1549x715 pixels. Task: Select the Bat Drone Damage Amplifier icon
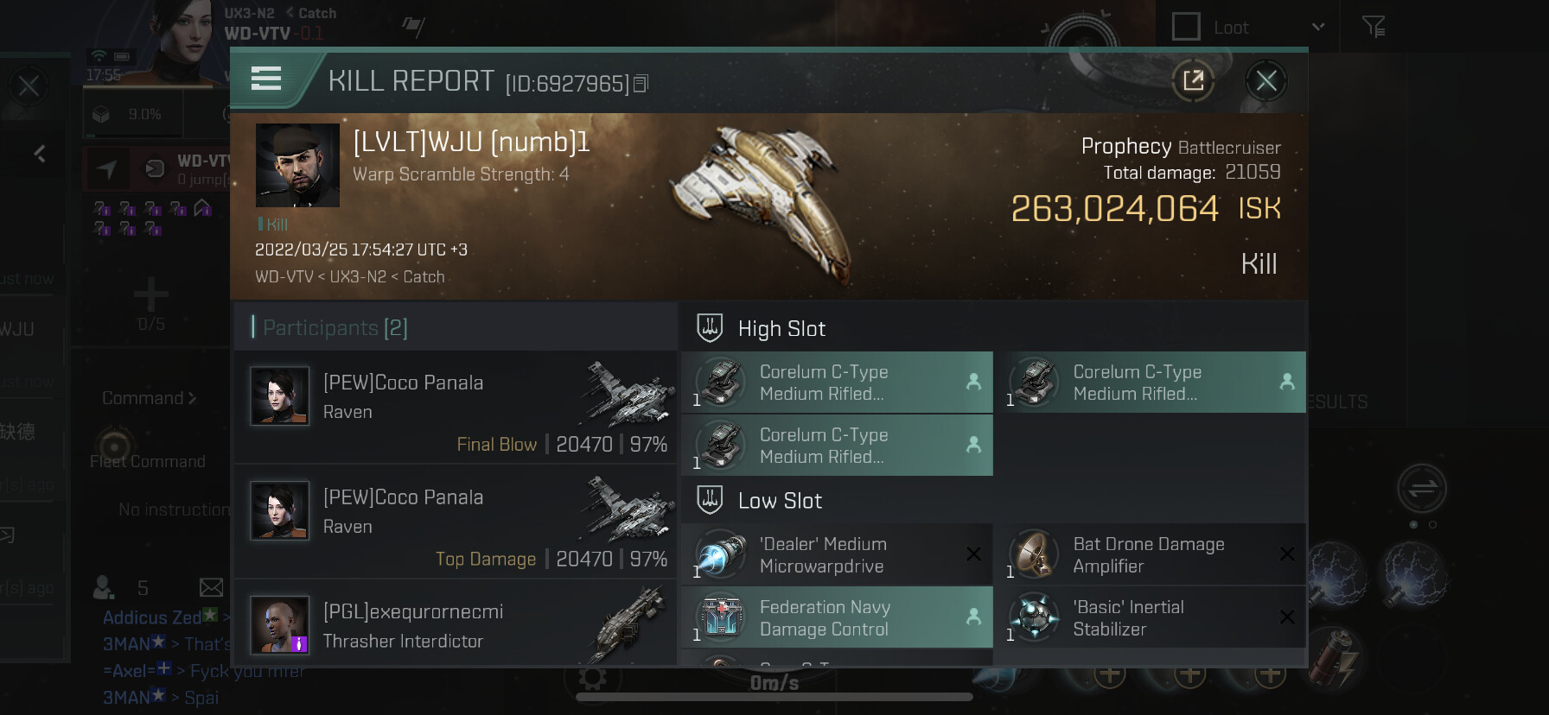point(1034,554)
